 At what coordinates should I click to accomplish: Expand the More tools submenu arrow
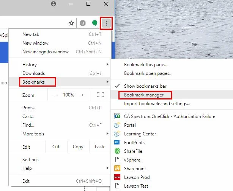point(107,134)
